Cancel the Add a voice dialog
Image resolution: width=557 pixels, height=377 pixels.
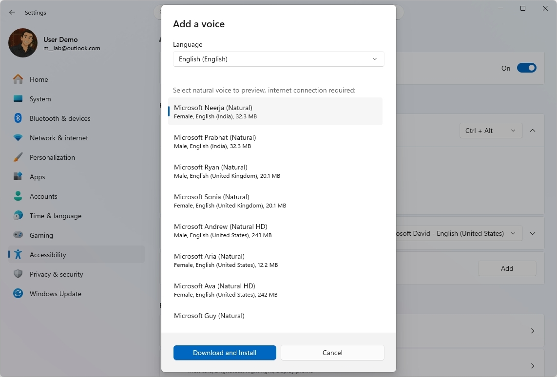332,353
